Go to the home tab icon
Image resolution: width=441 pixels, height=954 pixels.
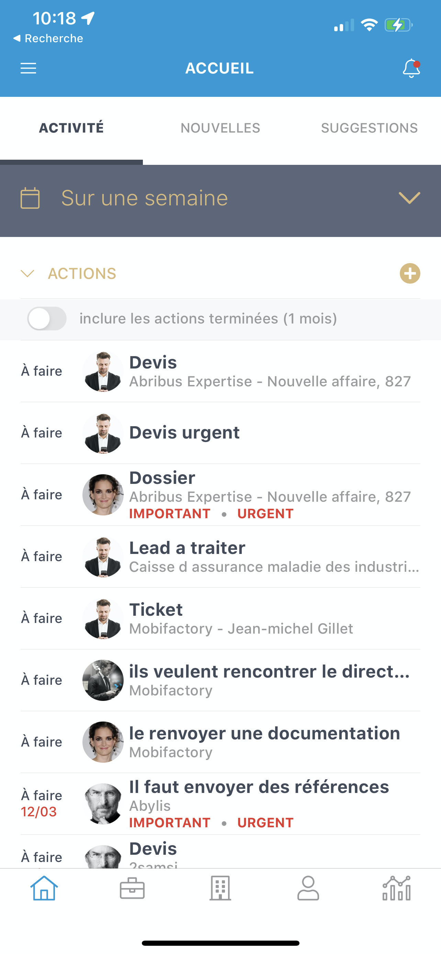click(x=44, y=888)
